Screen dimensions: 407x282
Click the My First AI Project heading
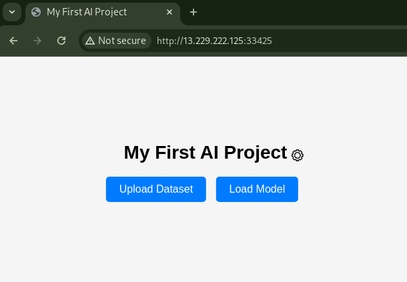tap(206, 153)
